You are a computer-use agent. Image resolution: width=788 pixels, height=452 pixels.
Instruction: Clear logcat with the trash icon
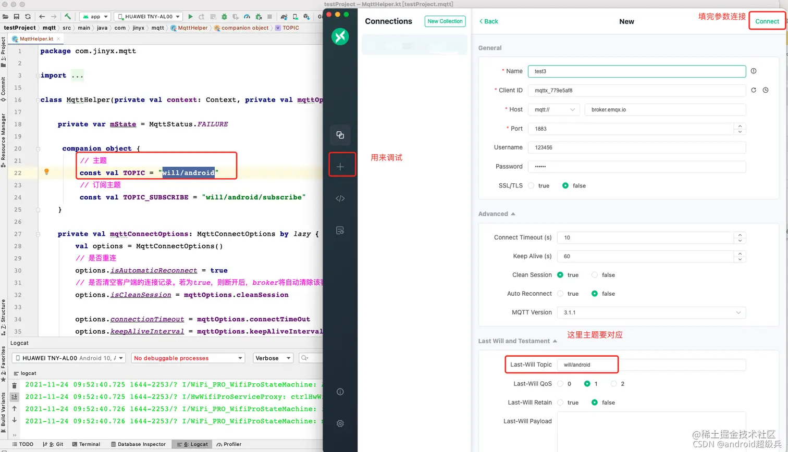tap(15, 385)
